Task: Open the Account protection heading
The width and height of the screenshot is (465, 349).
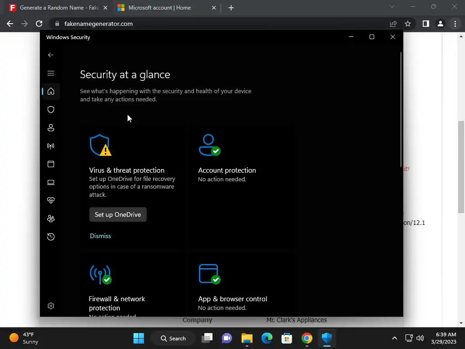Action: point(227,170)
